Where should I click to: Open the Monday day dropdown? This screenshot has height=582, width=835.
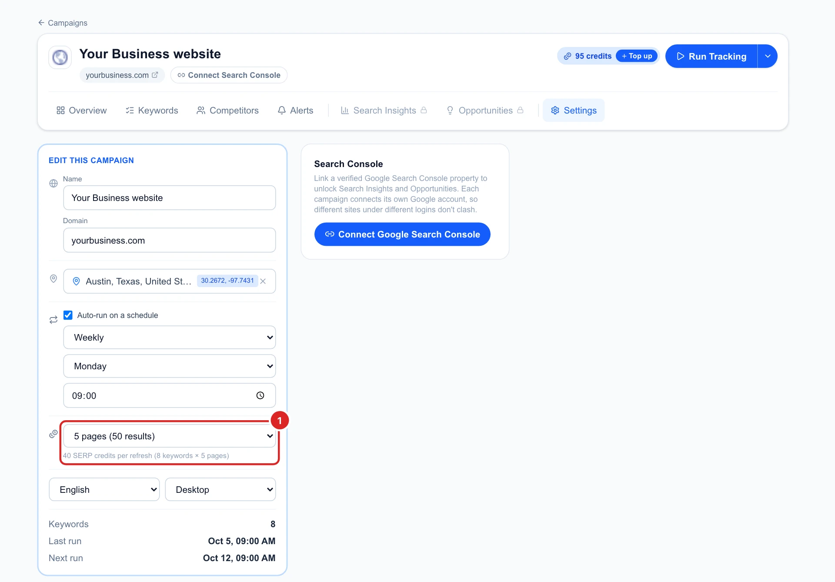(x=170, y=366)
